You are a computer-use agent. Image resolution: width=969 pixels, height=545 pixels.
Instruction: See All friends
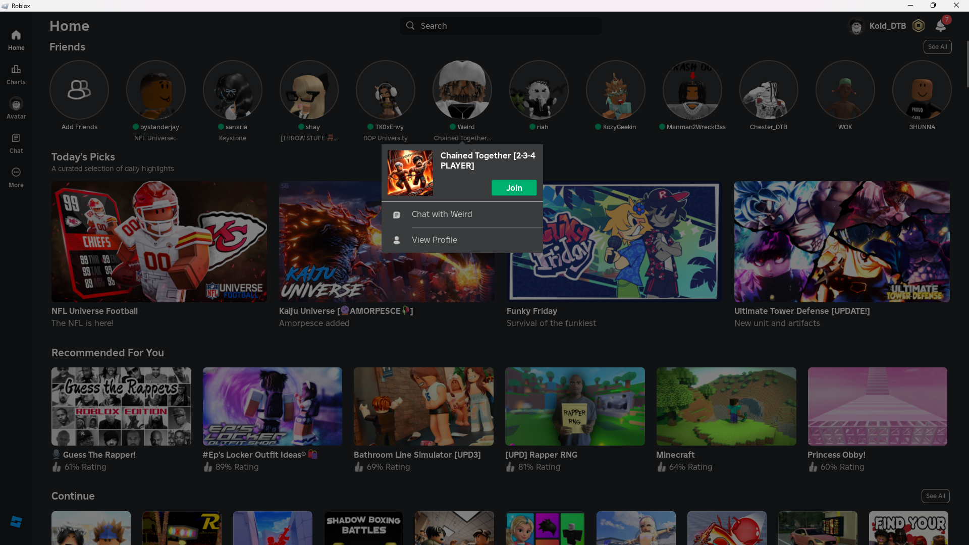(x=938, y=47)
